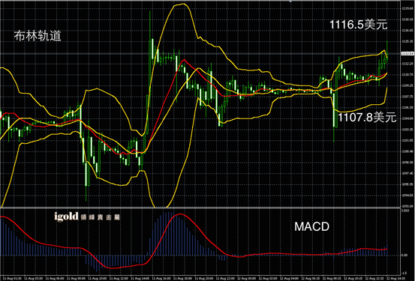Image resolution: width=415 pixels, height=281 pixels.
Task: Select the 1112.20 price axis label
Action: pos(408,64)
